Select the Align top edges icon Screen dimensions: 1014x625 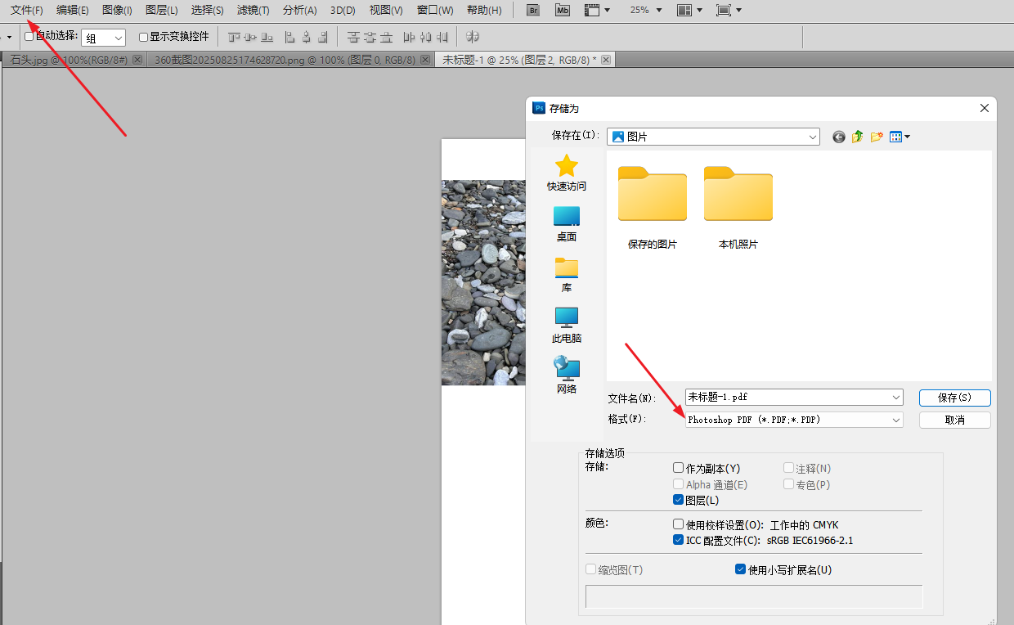pos(234,37)
